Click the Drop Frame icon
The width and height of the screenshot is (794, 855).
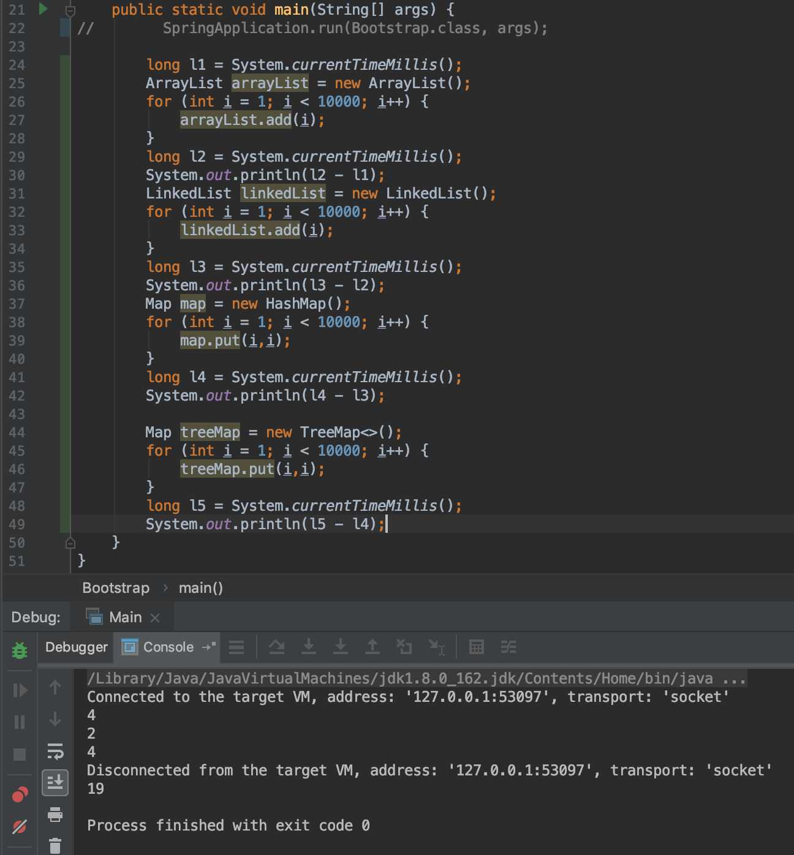pos(404,647)
